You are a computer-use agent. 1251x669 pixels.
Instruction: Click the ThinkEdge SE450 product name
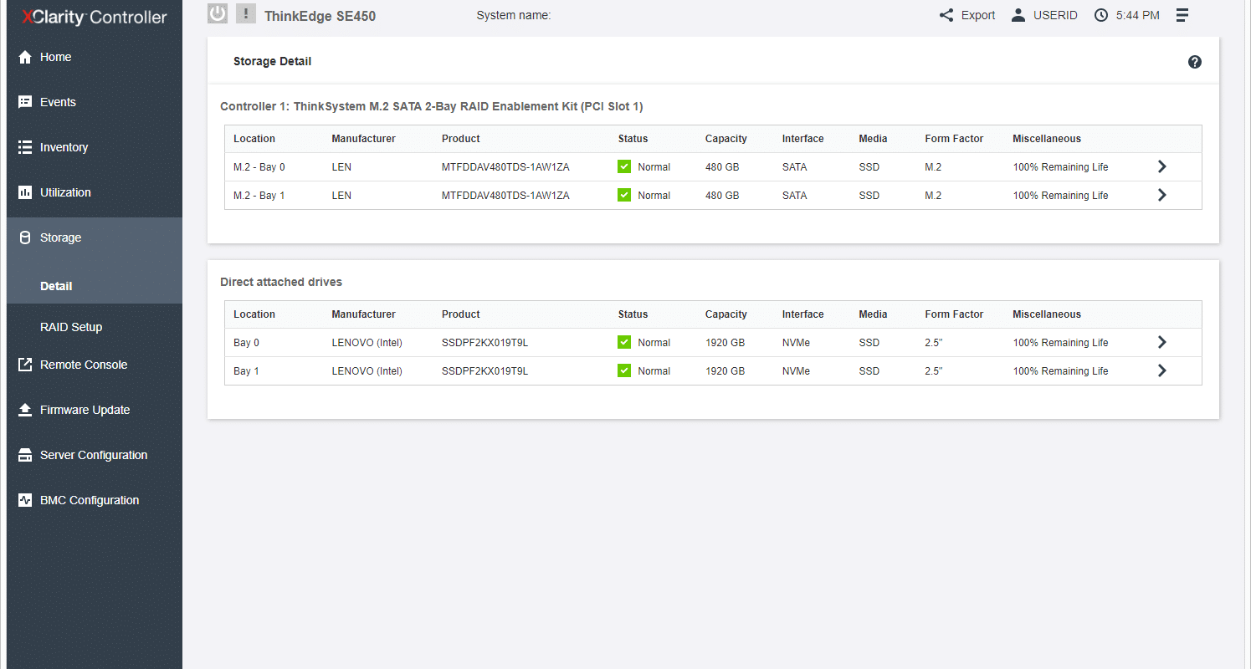pyautogui.click(x=320, y=16)
